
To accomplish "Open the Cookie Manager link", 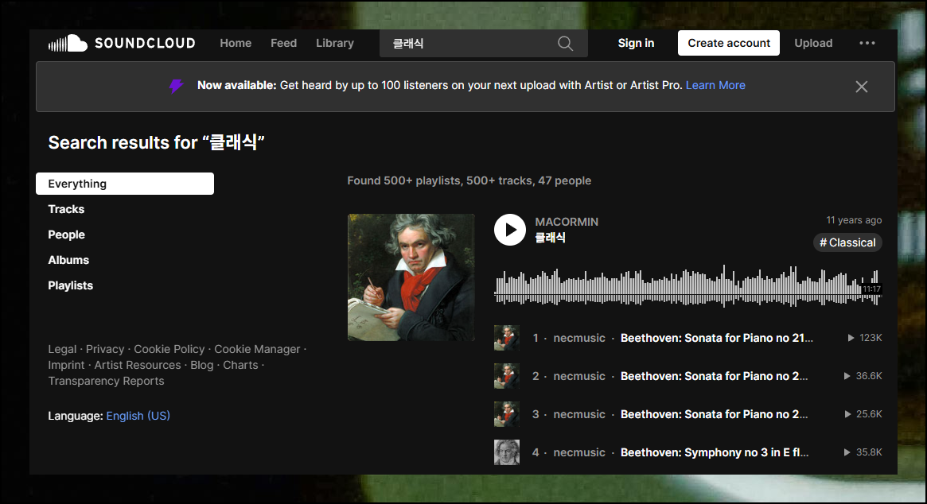I will pyautogui.click(x=257, y=349).
